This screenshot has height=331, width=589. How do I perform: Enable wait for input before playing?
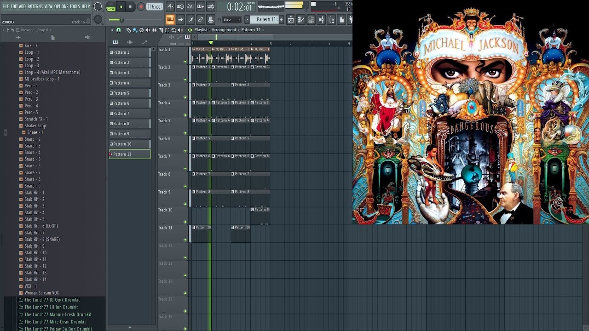tap(180, 6)
